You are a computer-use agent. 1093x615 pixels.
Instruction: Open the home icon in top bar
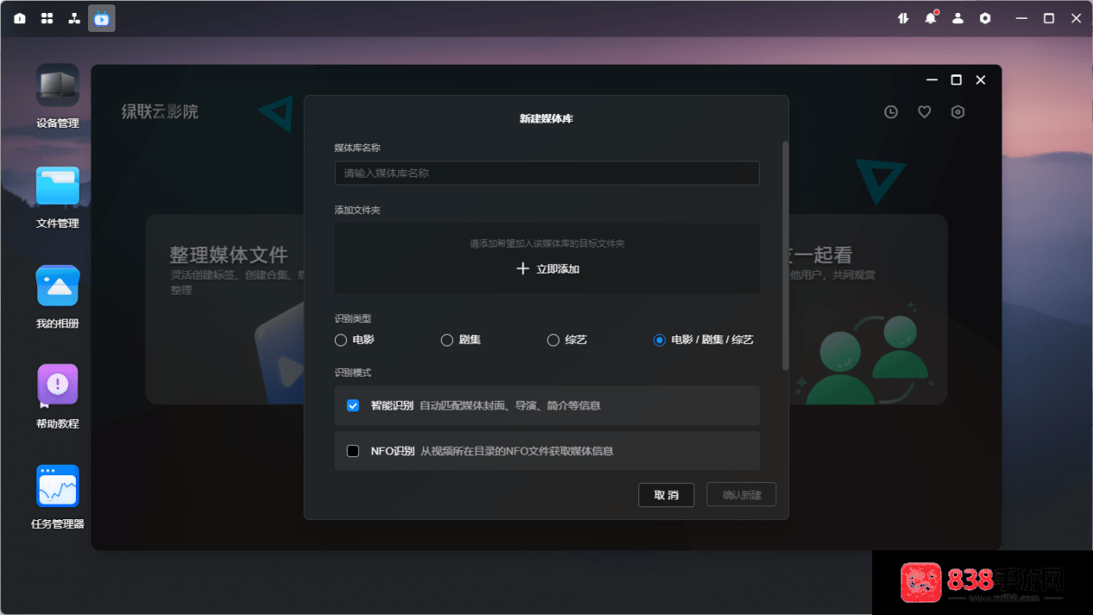pyautogui.click(x=20, y=18)
